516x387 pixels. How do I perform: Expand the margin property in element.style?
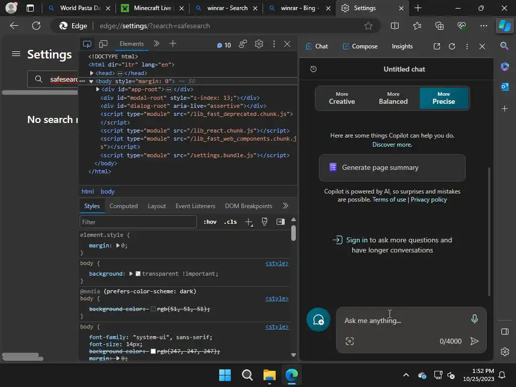tap(118, 245)
